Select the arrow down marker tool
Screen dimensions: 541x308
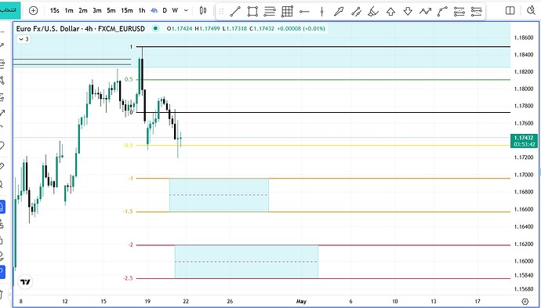(x=408, y=12)
